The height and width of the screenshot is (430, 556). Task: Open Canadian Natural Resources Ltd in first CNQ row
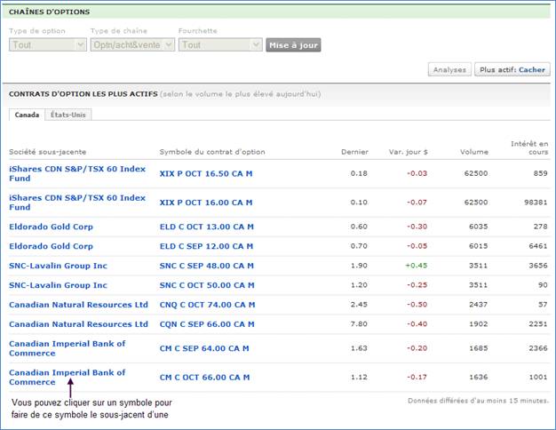pyautogui.click(x=78, y=305)
